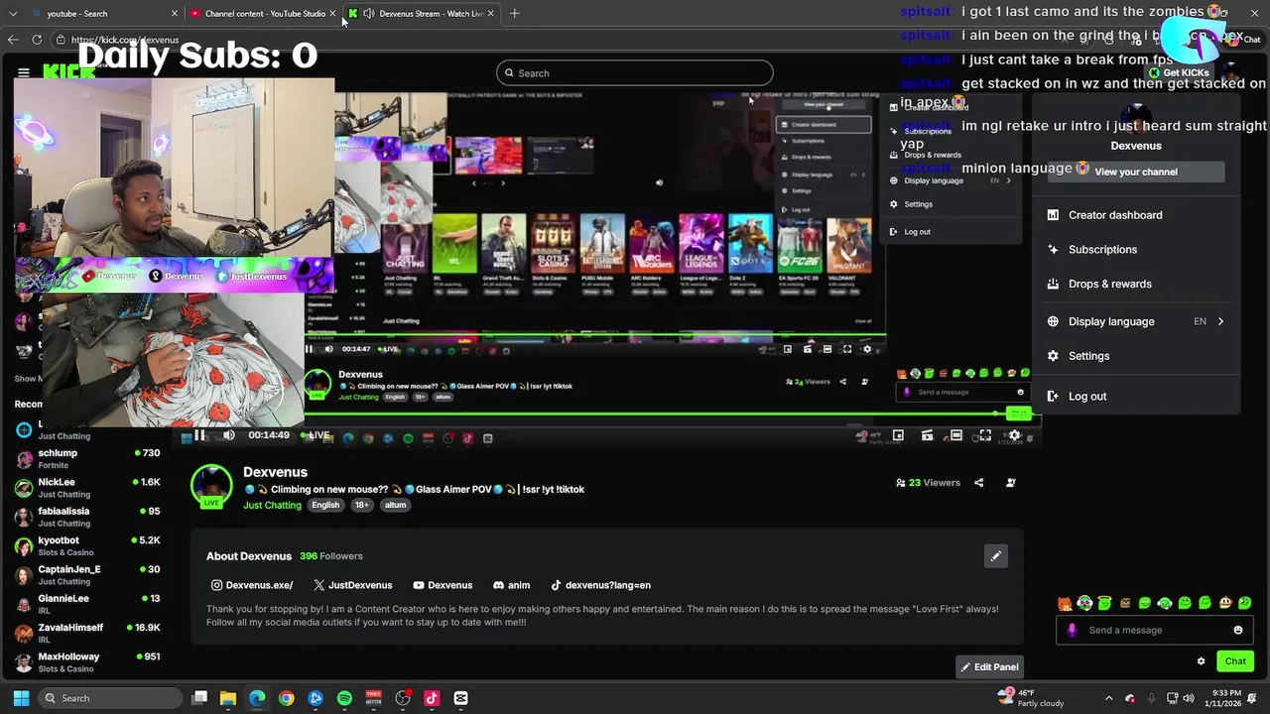Click the green Chat send button

click(1235, 661)
